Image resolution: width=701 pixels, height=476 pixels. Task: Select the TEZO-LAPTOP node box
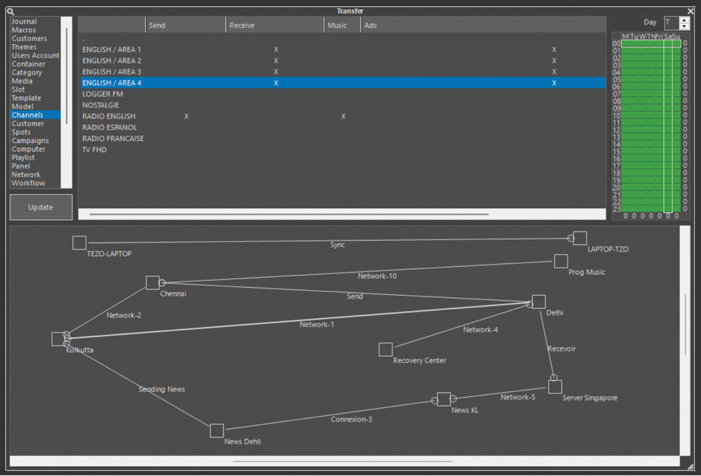point(79,243)
